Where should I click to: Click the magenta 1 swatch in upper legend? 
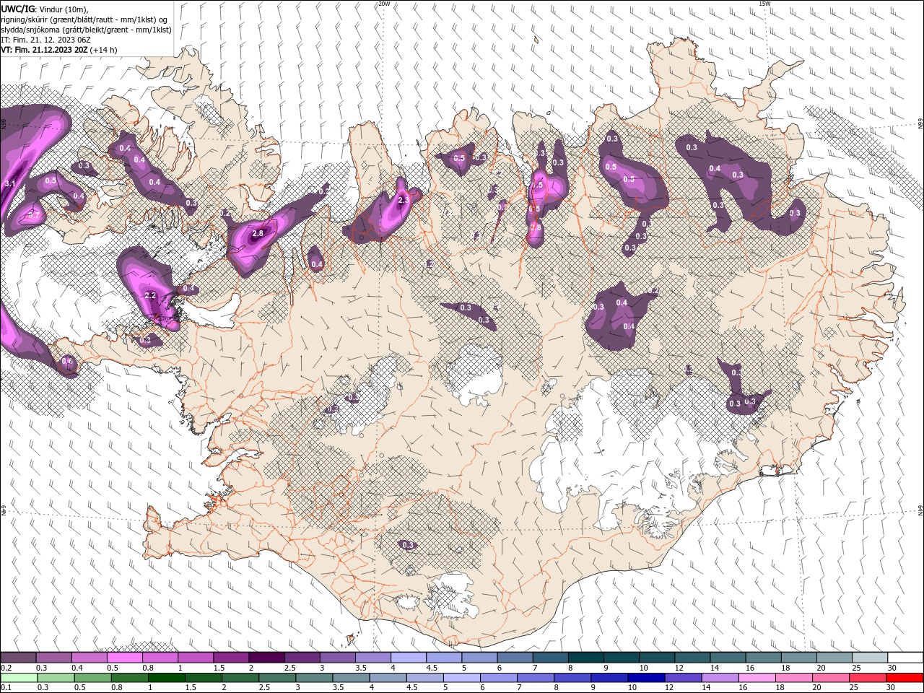195,658
